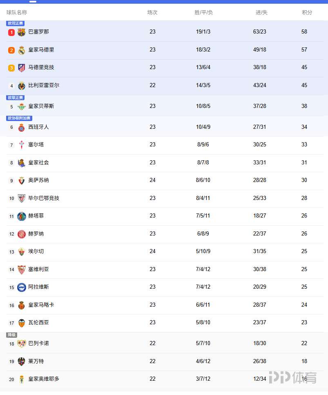The height and width of the screenshot is (395, 328).
Task: Click the Valencia bat crest icon
Action: [x=22, y=323]
